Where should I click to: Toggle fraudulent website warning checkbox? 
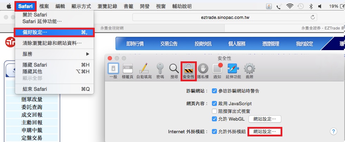214,91
